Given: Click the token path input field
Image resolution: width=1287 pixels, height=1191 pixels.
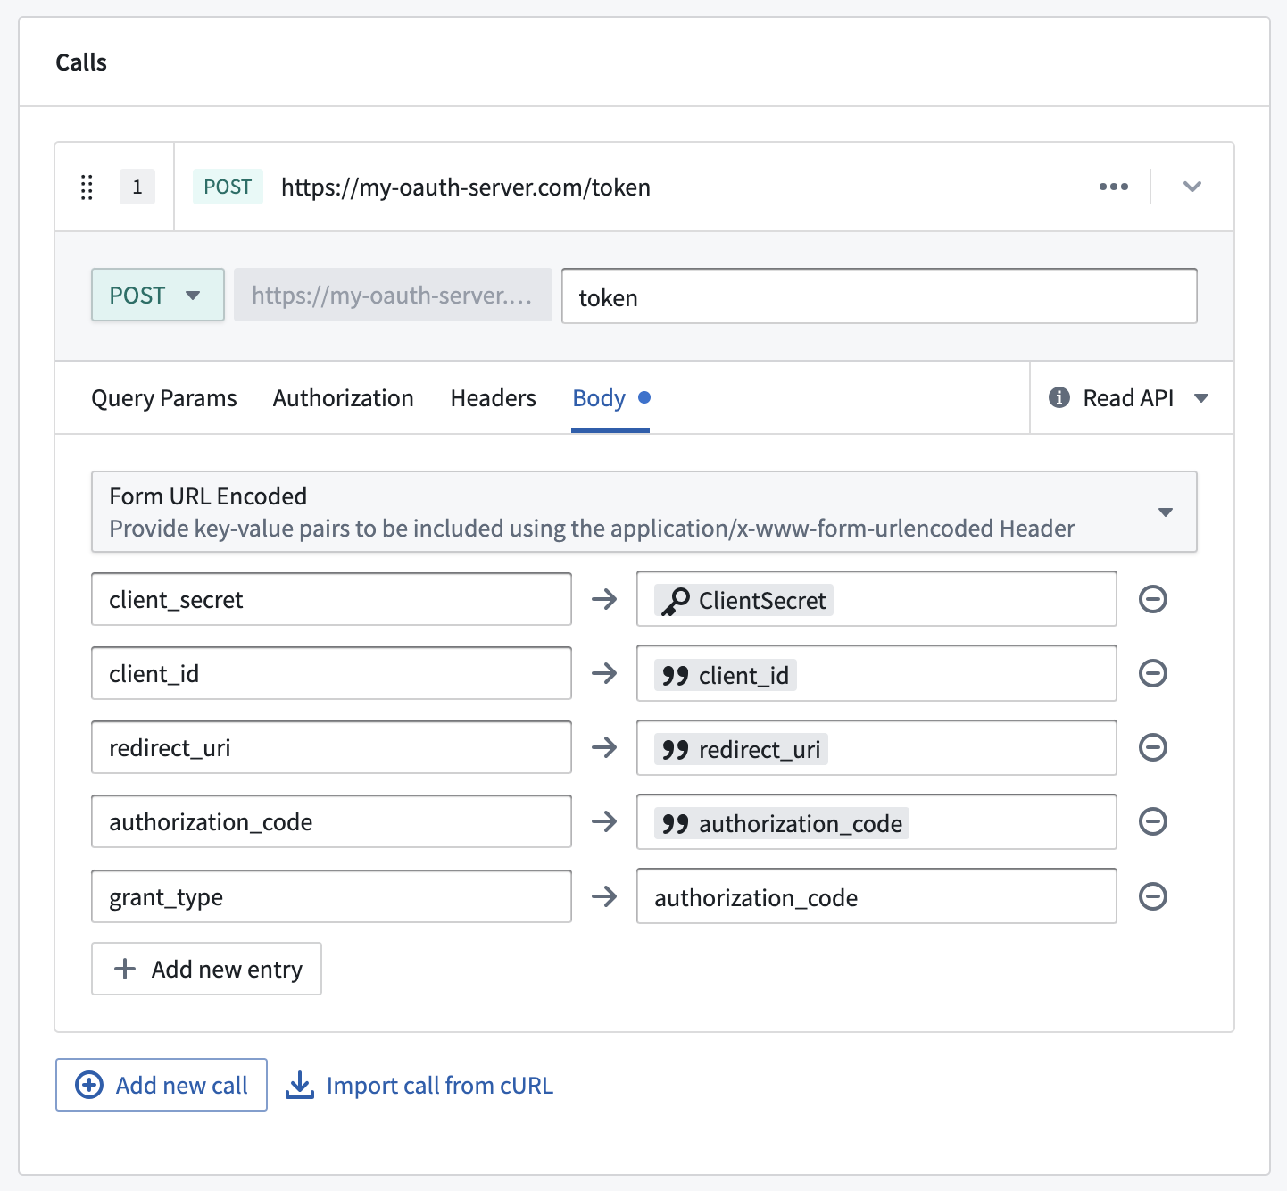Looking at the screenshot, I should pos(879,296).
